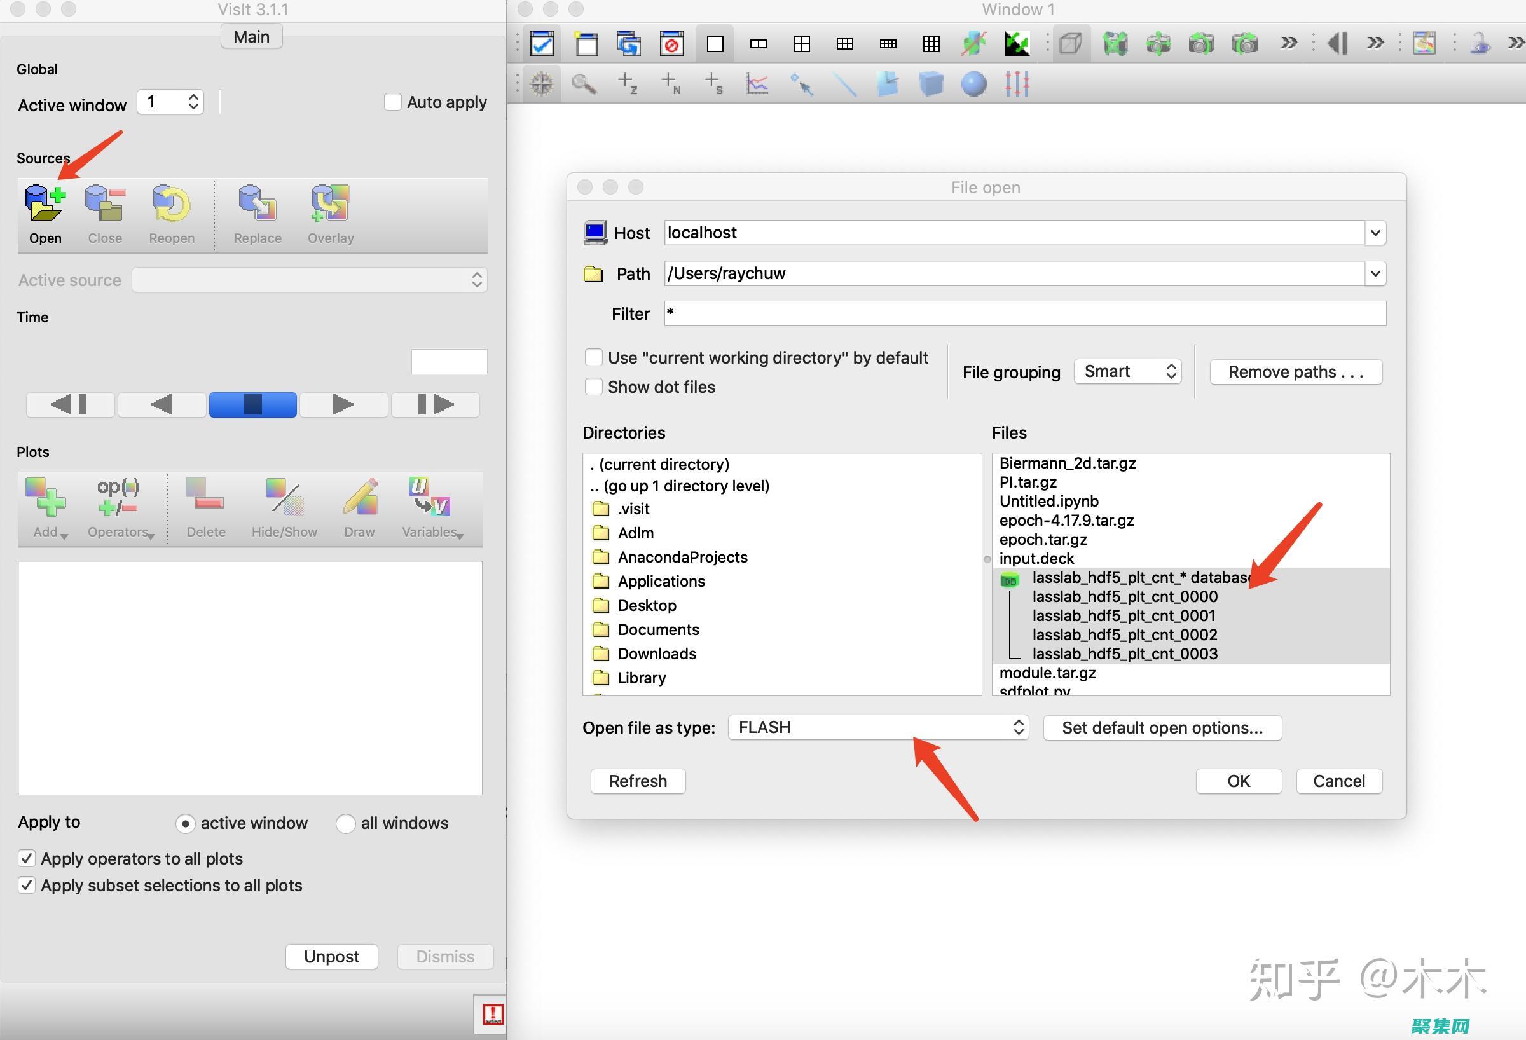The height and width of the screenshot is (1040, 1526).
Task: Click the Add plot icon
Action: (x=45, y=498)
